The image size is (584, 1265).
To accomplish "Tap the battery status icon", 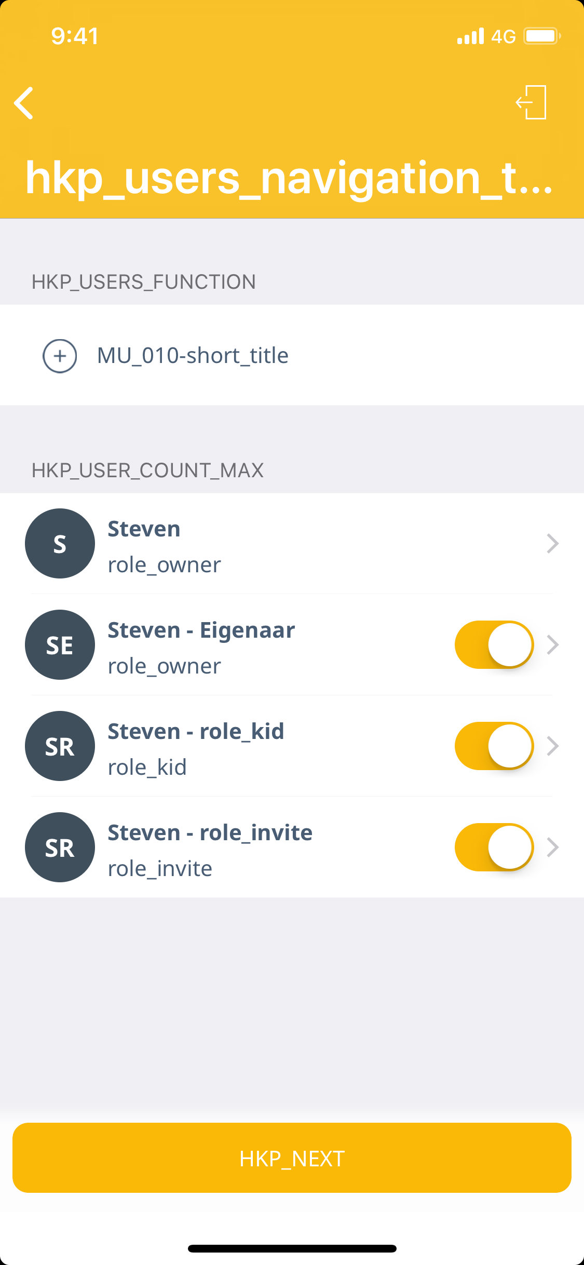I will tap(541, 36).
